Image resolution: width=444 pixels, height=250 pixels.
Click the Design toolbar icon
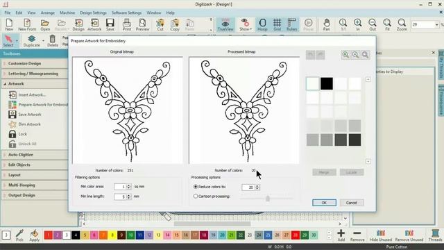(x=78, y=24)
